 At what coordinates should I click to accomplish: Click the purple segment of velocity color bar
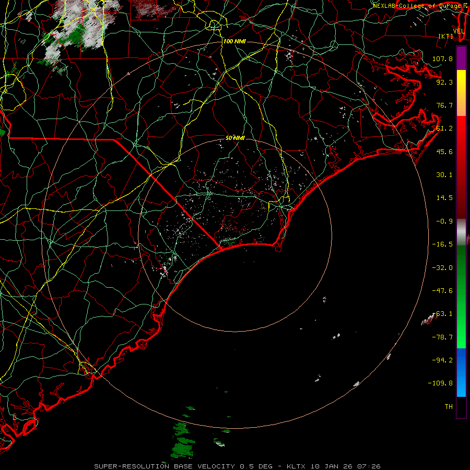tap(461, 58)
